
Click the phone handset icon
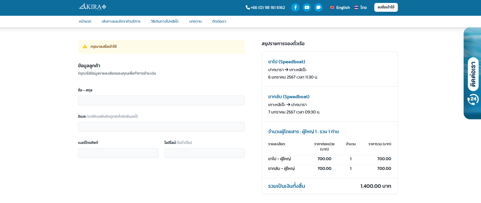[x=248, y=7]
